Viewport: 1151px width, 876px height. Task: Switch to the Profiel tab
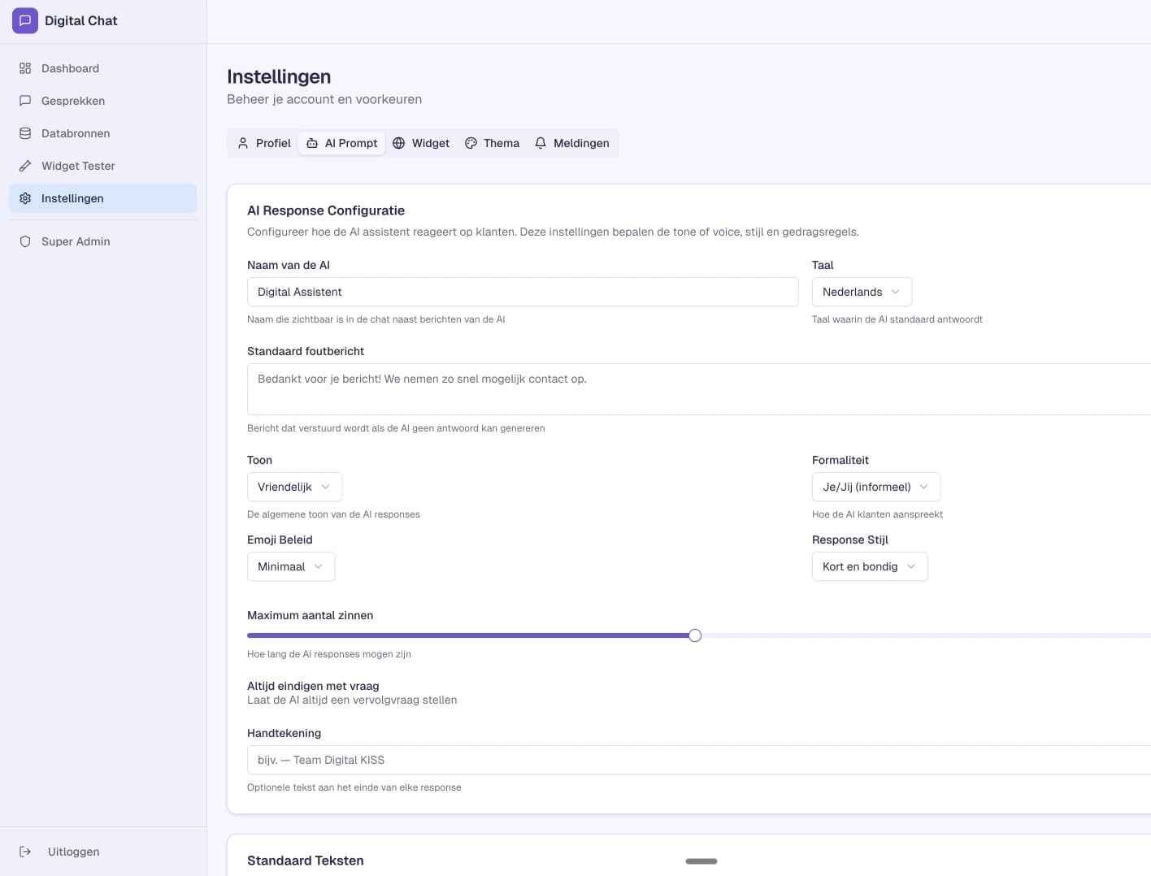tap(264, 143)
